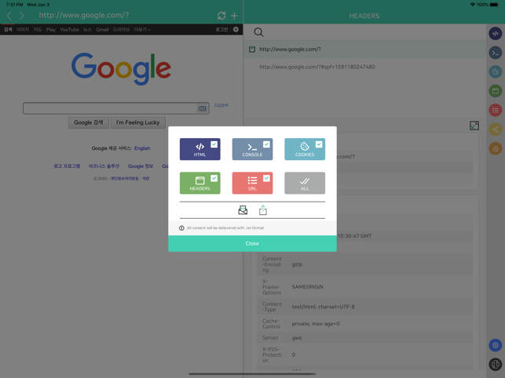Uncheck the CONSOLE tile checkbox
This screenshot has width=505, height=378.
[x=266, y=144]
